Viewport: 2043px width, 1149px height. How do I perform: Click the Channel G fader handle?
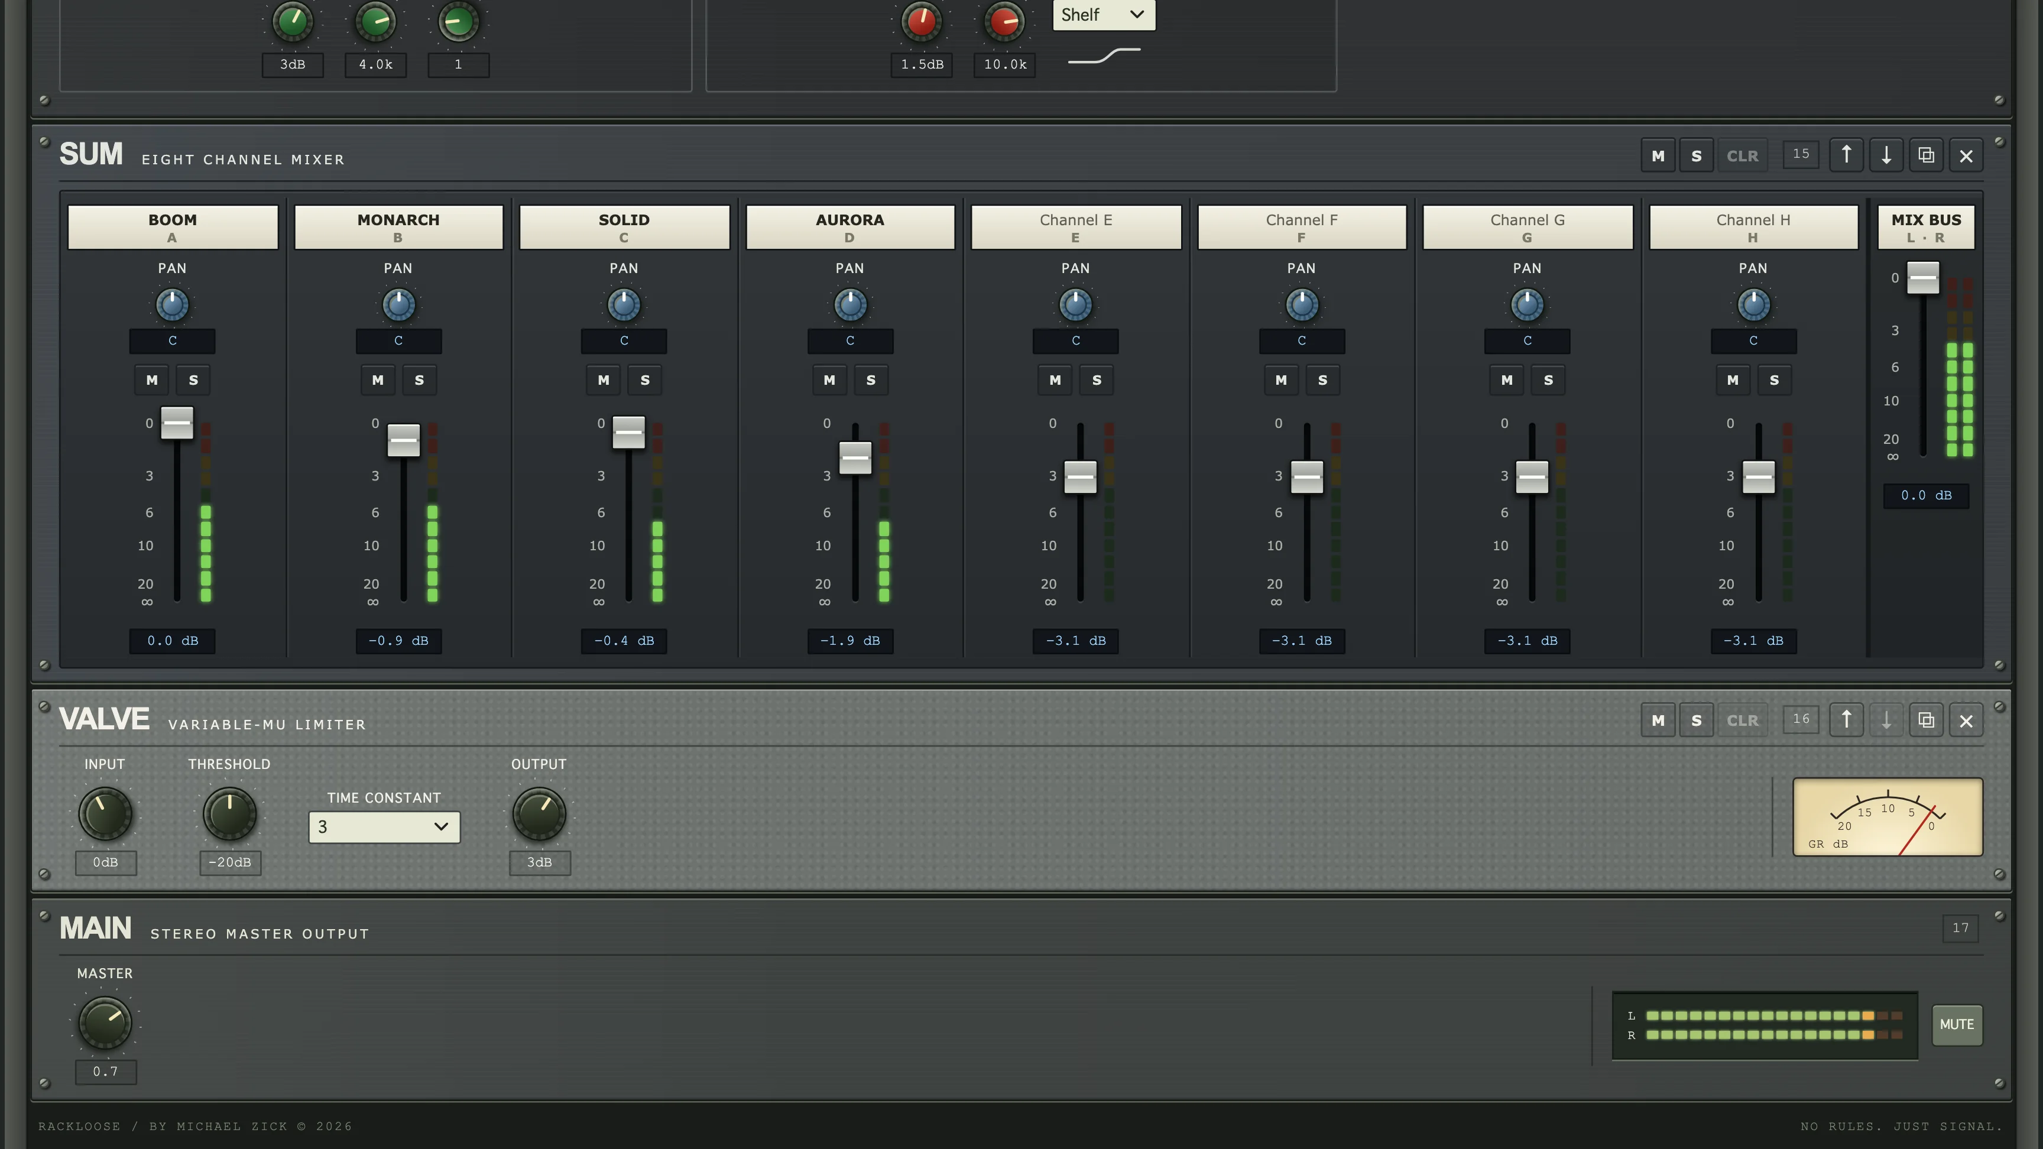1532,478
